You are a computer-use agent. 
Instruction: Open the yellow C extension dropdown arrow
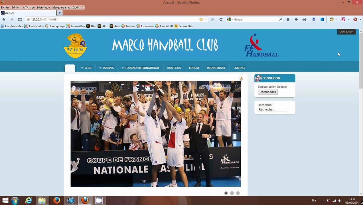[x=337, y=19]
